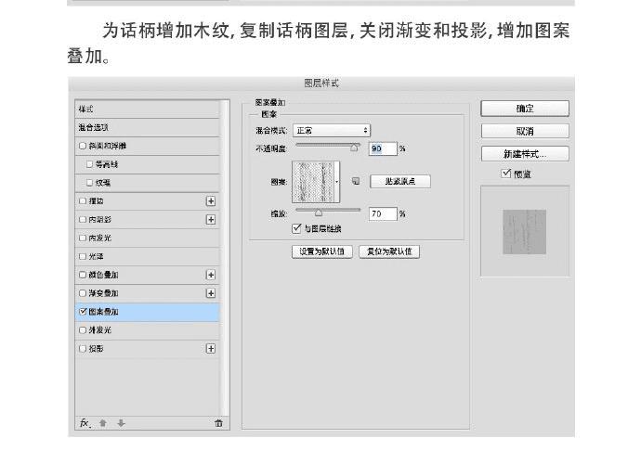641x451 pixels.
Task: Open the pattern picker dropdown arrow
Action: click(337, 182)
